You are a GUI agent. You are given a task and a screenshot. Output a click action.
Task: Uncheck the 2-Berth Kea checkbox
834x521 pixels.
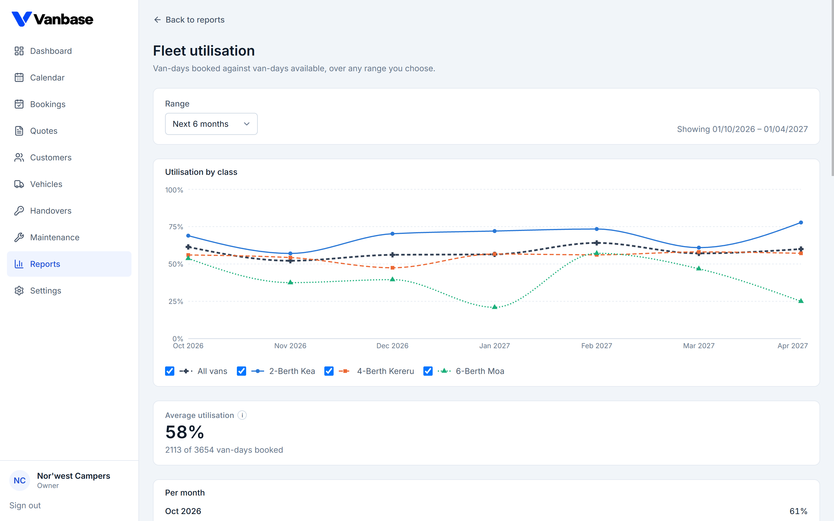(241, 371)
